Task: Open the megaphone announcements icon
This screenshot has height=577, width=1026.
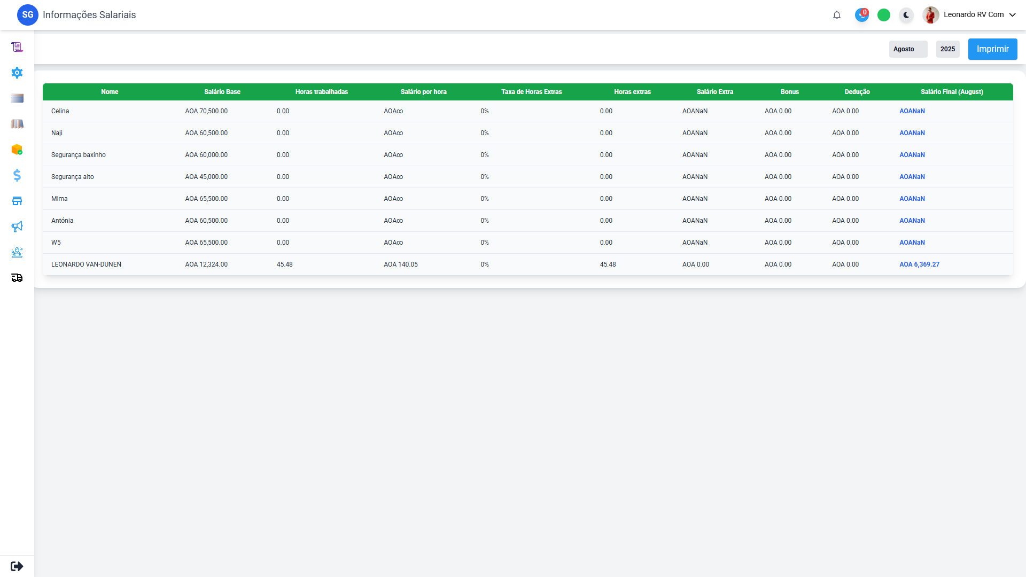Action: 17,227
